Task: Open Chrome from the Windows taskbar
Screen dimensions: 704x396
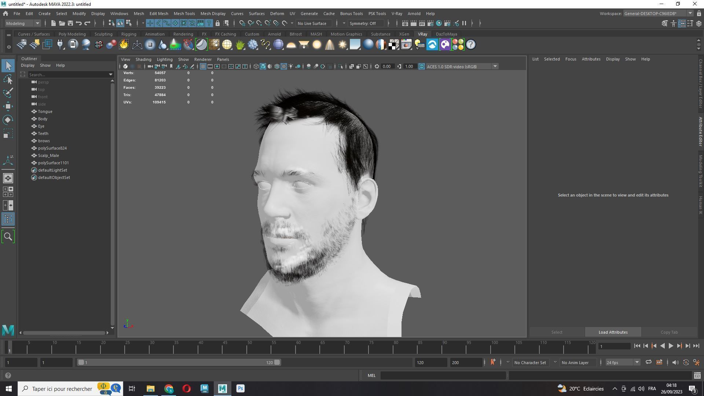Action: tap(169, 389)
